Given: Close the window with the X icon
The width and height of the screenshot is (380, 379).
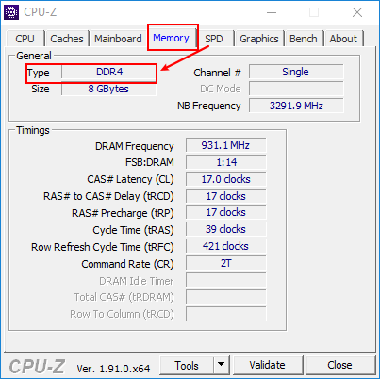Looking at the screenshot, I should tap(357, 12).
